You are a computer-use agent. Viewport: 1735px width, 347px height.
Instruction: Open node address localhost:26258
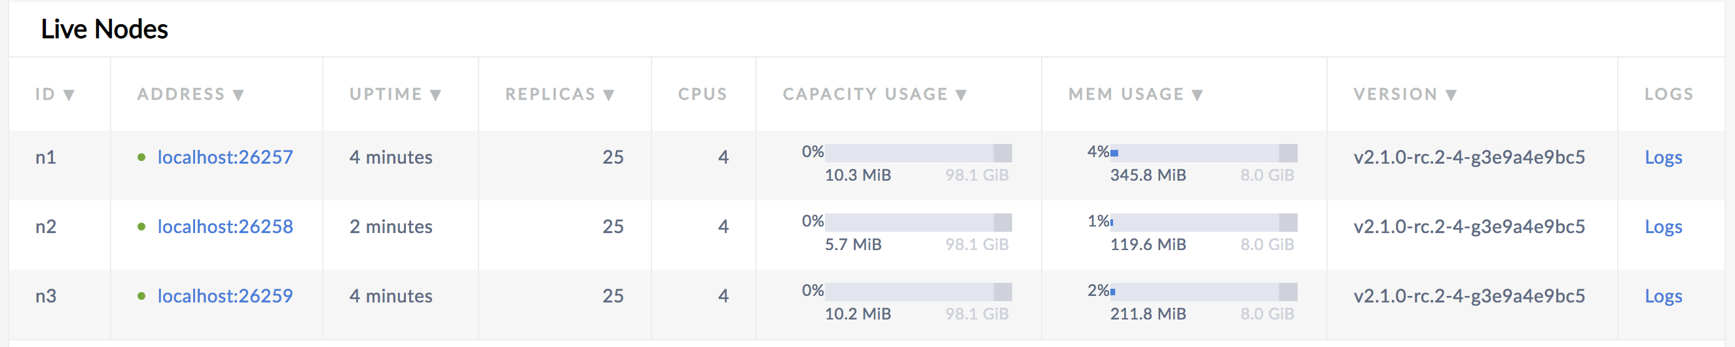click(225, 227)
